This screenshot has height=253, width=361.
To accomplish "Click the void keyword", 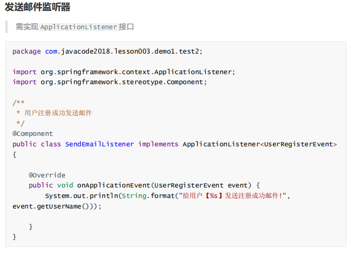I will pyautogui.click(x=65, y=185).
